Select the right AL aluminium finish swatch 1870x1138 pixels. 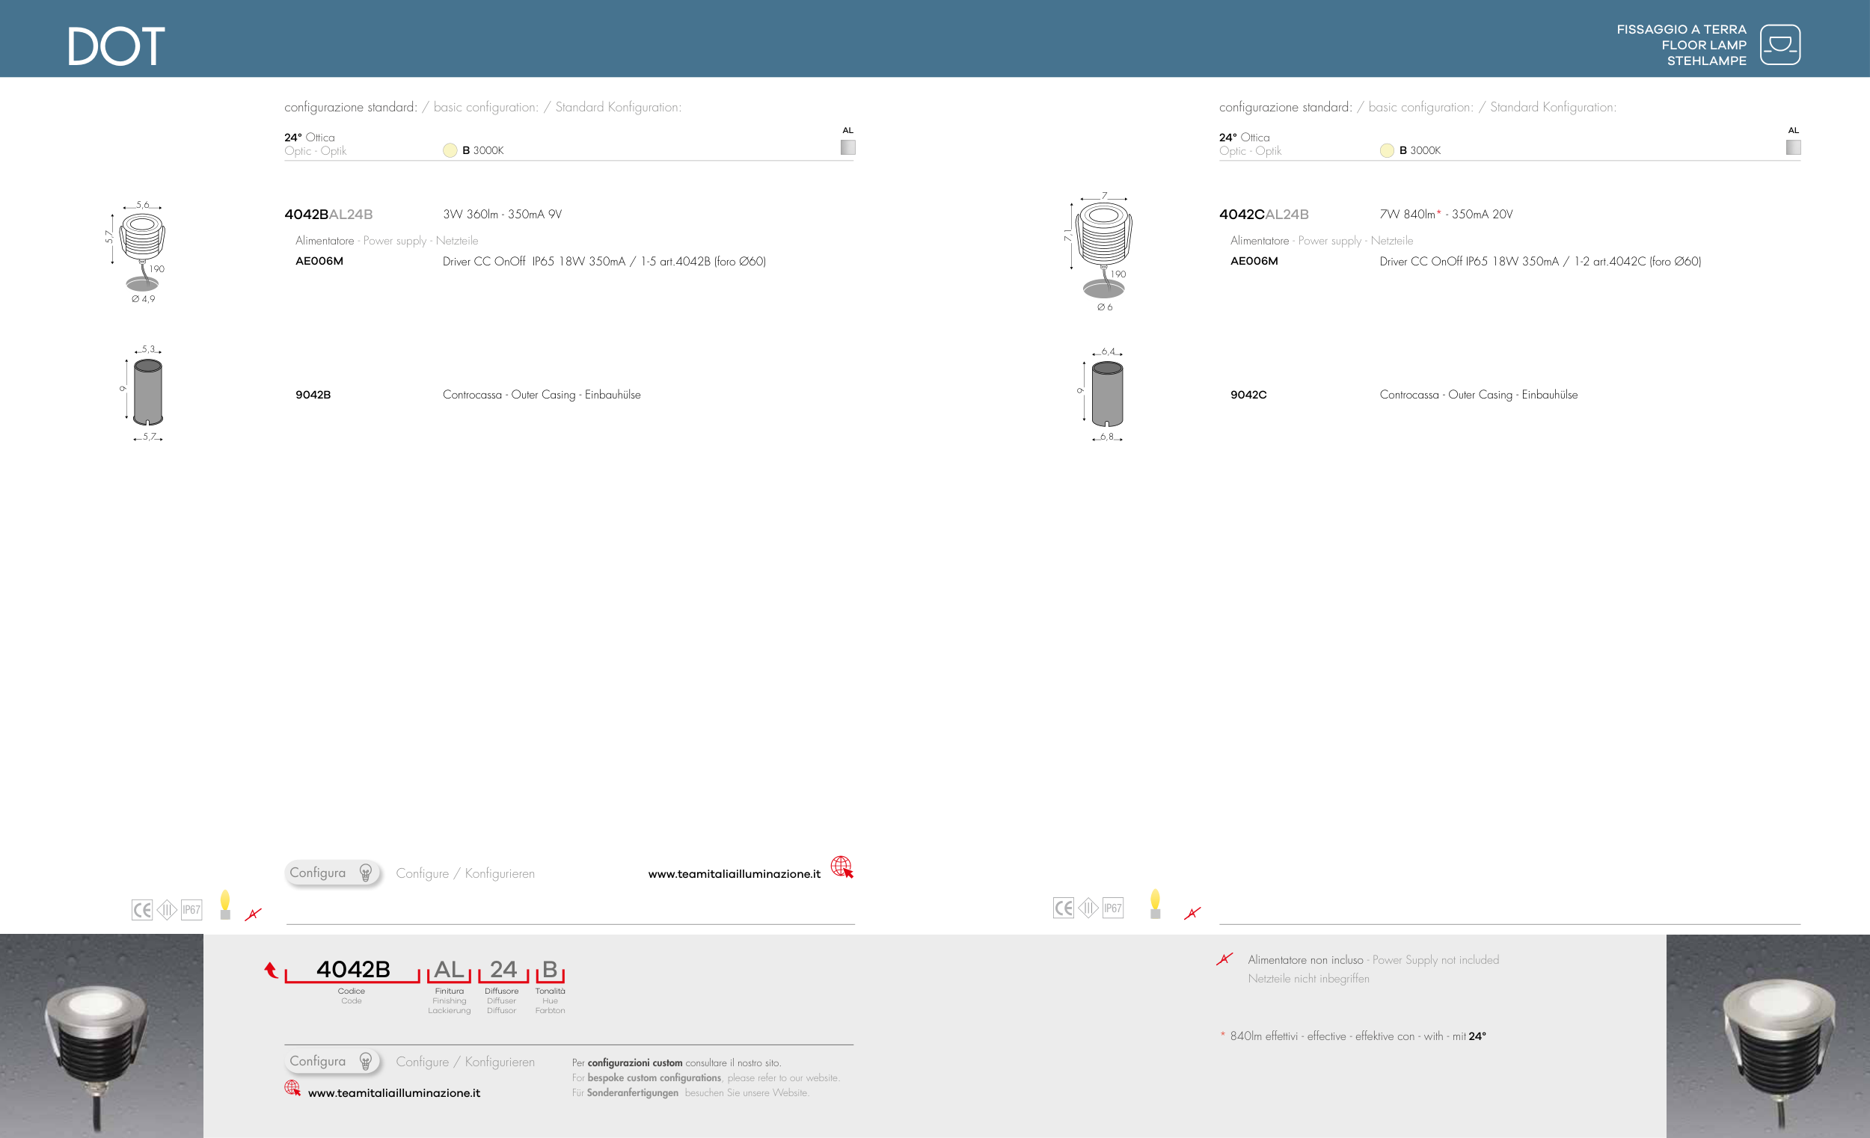1793,147
